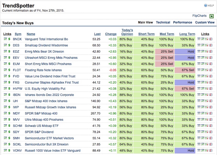Click SMH row's quote table icon on right
The image size is (217, 155).
[x=199, y=138]
